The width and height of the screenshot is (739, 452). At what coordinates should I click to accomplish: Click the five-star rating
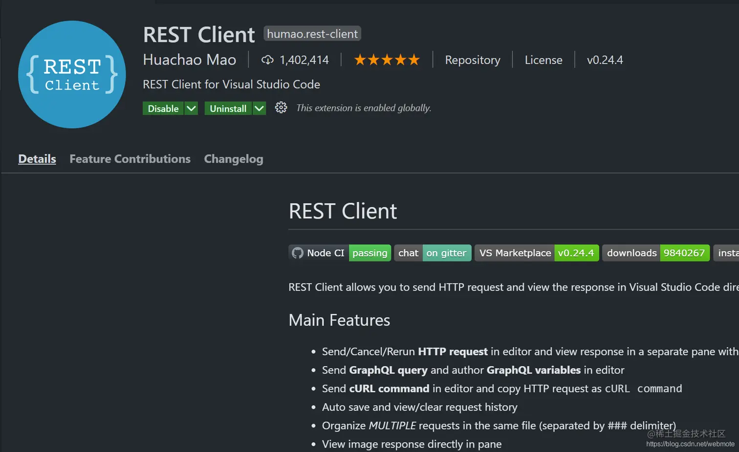387,60
